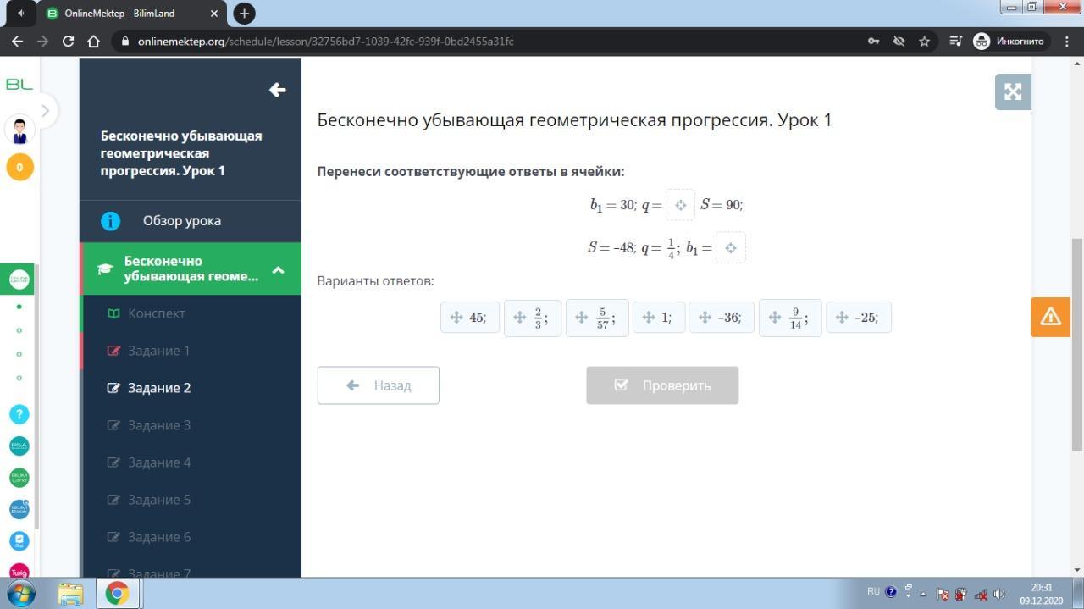1084x609 pixels.
Task: Click the RU language indicator
Action: [873, 592]
